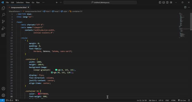Click the <head> tag on line 4
Image resolution: width=192 pixels, height=102 pixels.
(x=20, y=22)
